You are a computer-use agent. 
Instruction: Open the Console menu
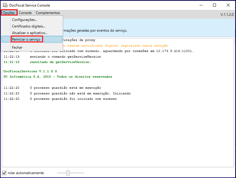tap(25, 13)
